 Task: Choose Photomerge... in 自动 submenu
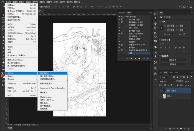point(52,97)
